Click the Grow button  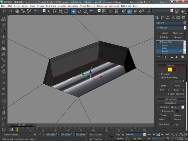click(x=177, y=86)
